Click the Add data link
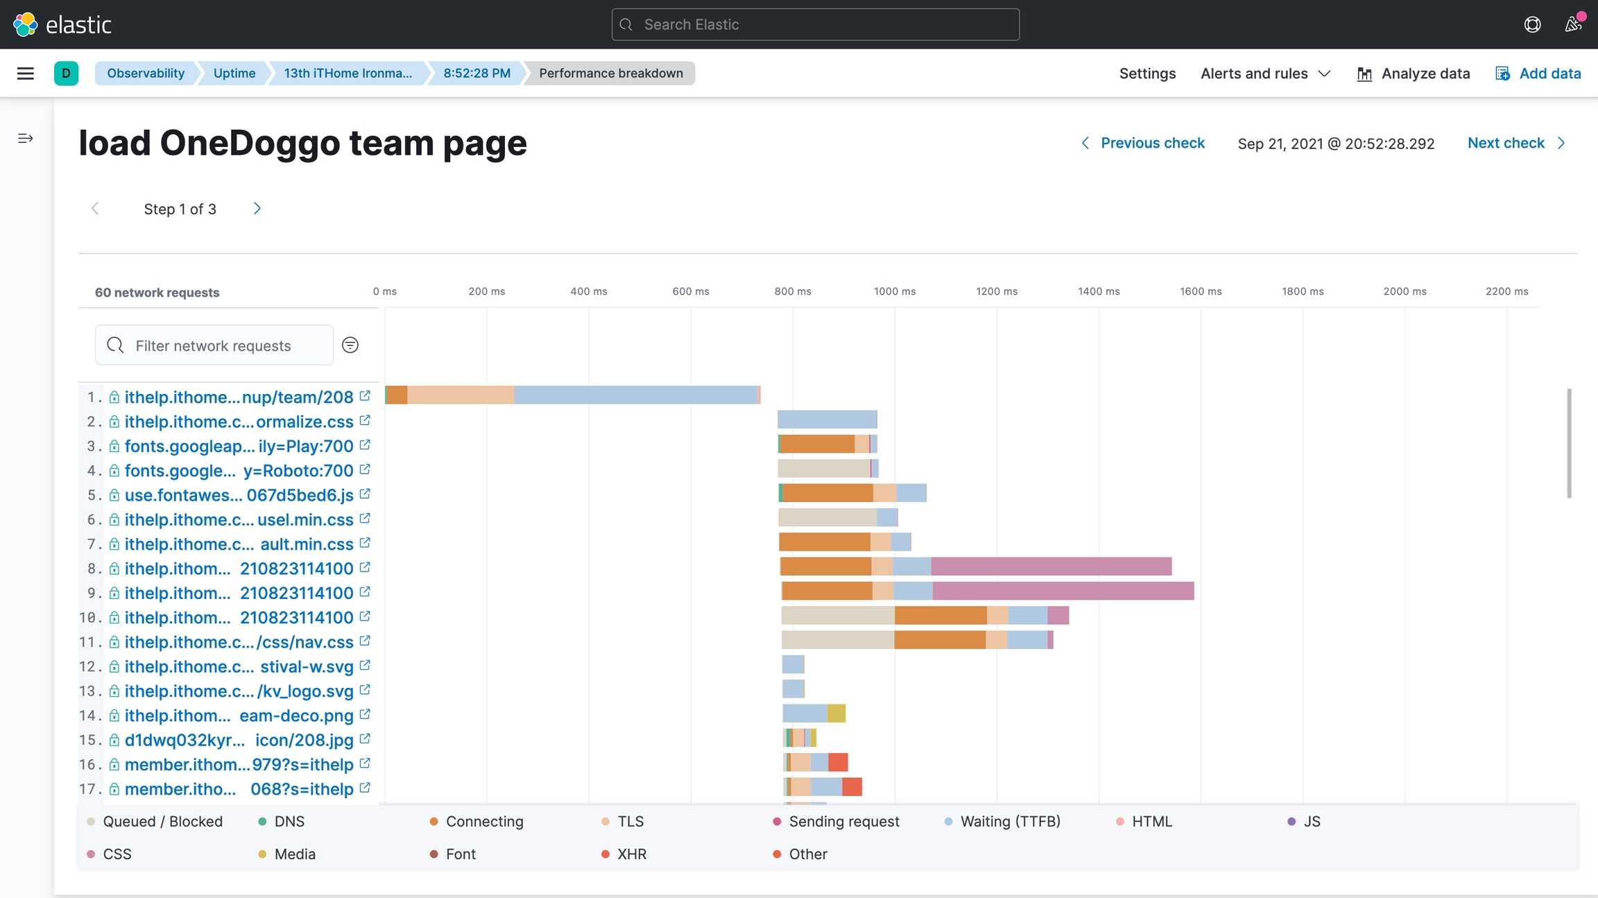 pyautogui.click(x=1538, y=74)
